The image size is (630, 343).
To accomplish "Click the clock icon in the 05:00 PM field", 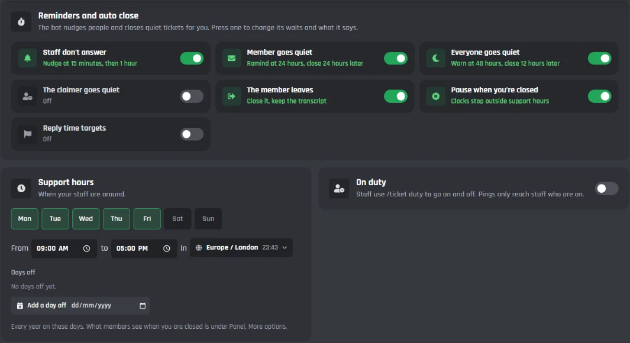I will click(166, 248).
